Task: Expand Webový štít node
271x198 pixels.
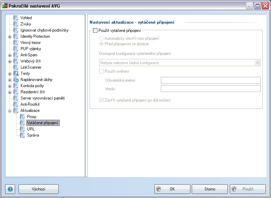Action: tap(10, 61)
